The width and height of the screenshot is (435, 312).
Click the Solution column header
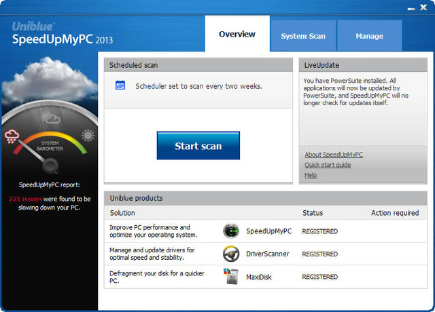(x=122, y=213)
